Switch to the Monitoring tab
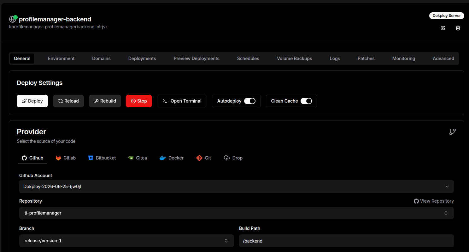The height and width of the screenshot is (252, 469). (404, 59)
